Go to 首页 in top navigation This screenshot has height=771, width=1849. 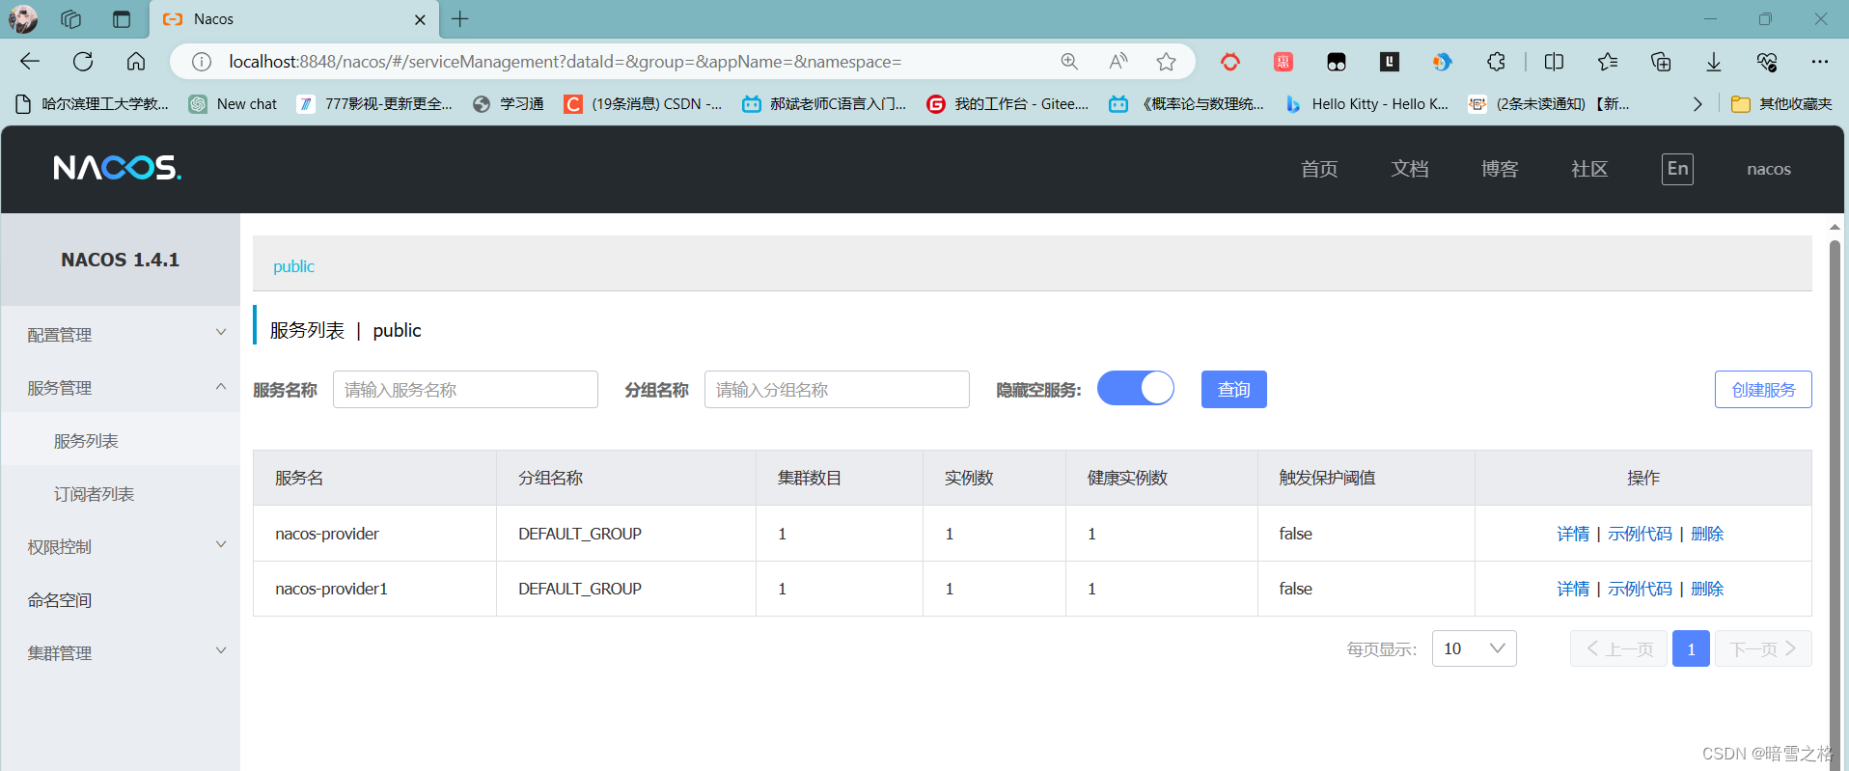coord(1319,169)
